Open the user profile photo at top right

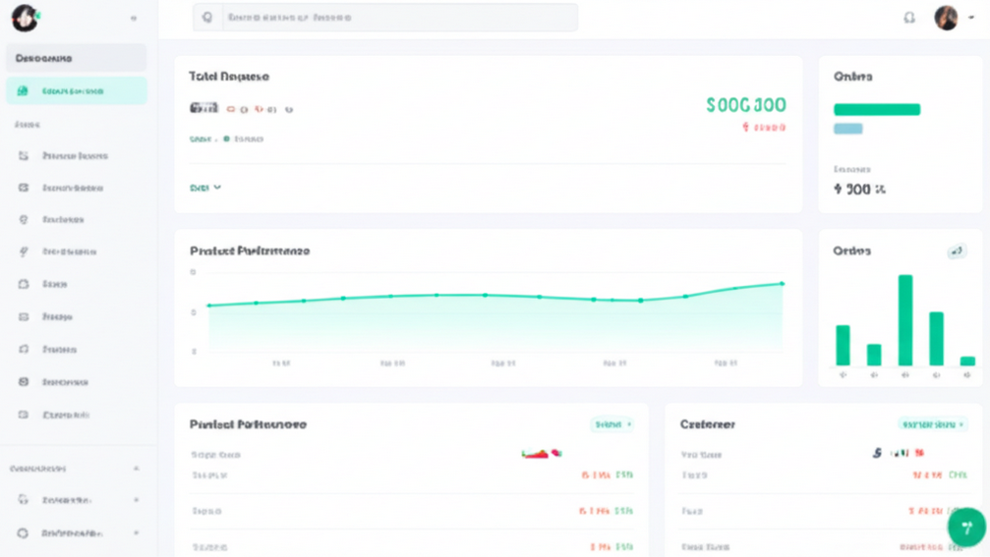coord(946,18)
